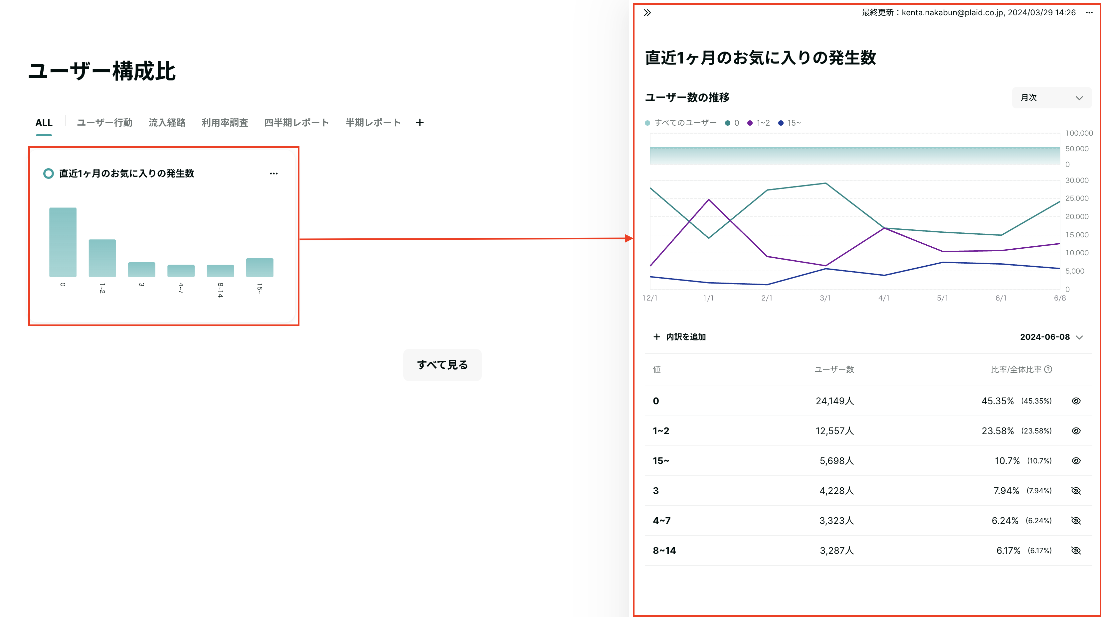This screenshot has width=1102, height=617.
Task: Click the 0 legend teal dot
Action: [x=728, y=123]
